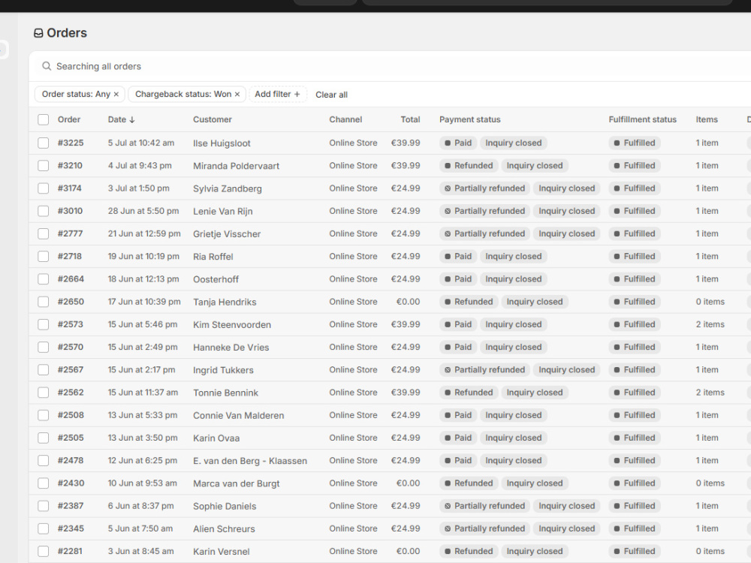Select checkbox for order #2567
The height and width of the screenshot is (563, 751).
tap(43, 369)
